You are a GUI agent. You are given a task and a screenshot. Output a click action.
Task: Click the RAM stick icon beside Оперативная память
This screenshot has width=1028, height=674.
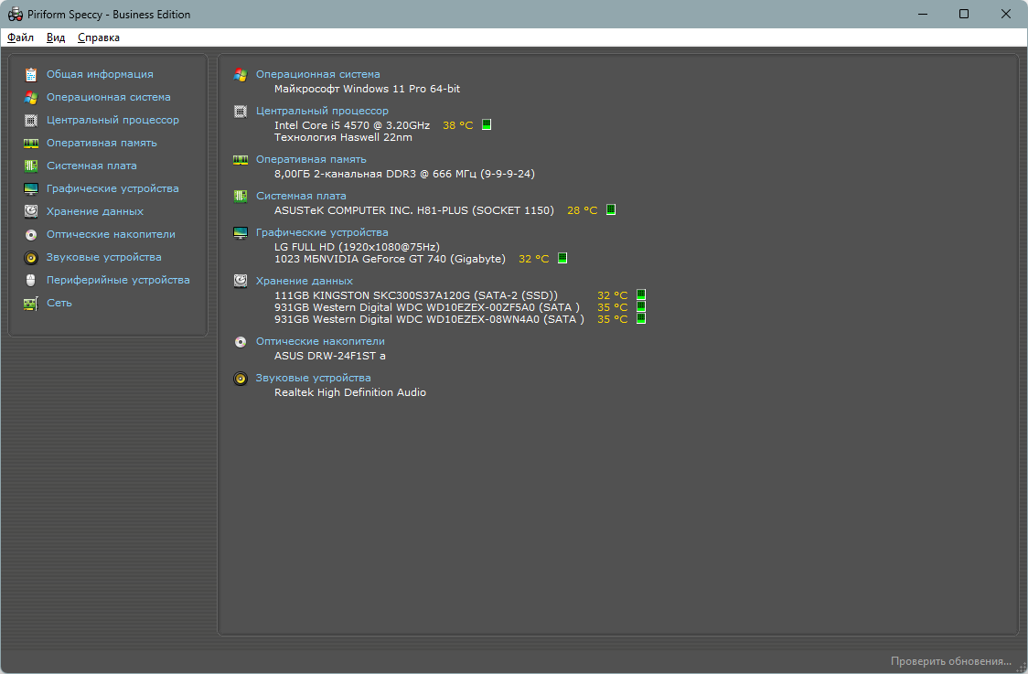[x=31, y=143]
